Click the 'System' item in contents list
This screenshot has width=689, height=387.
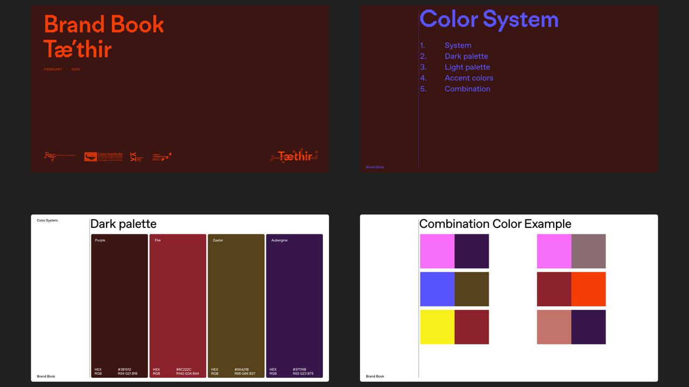[458, 46]
